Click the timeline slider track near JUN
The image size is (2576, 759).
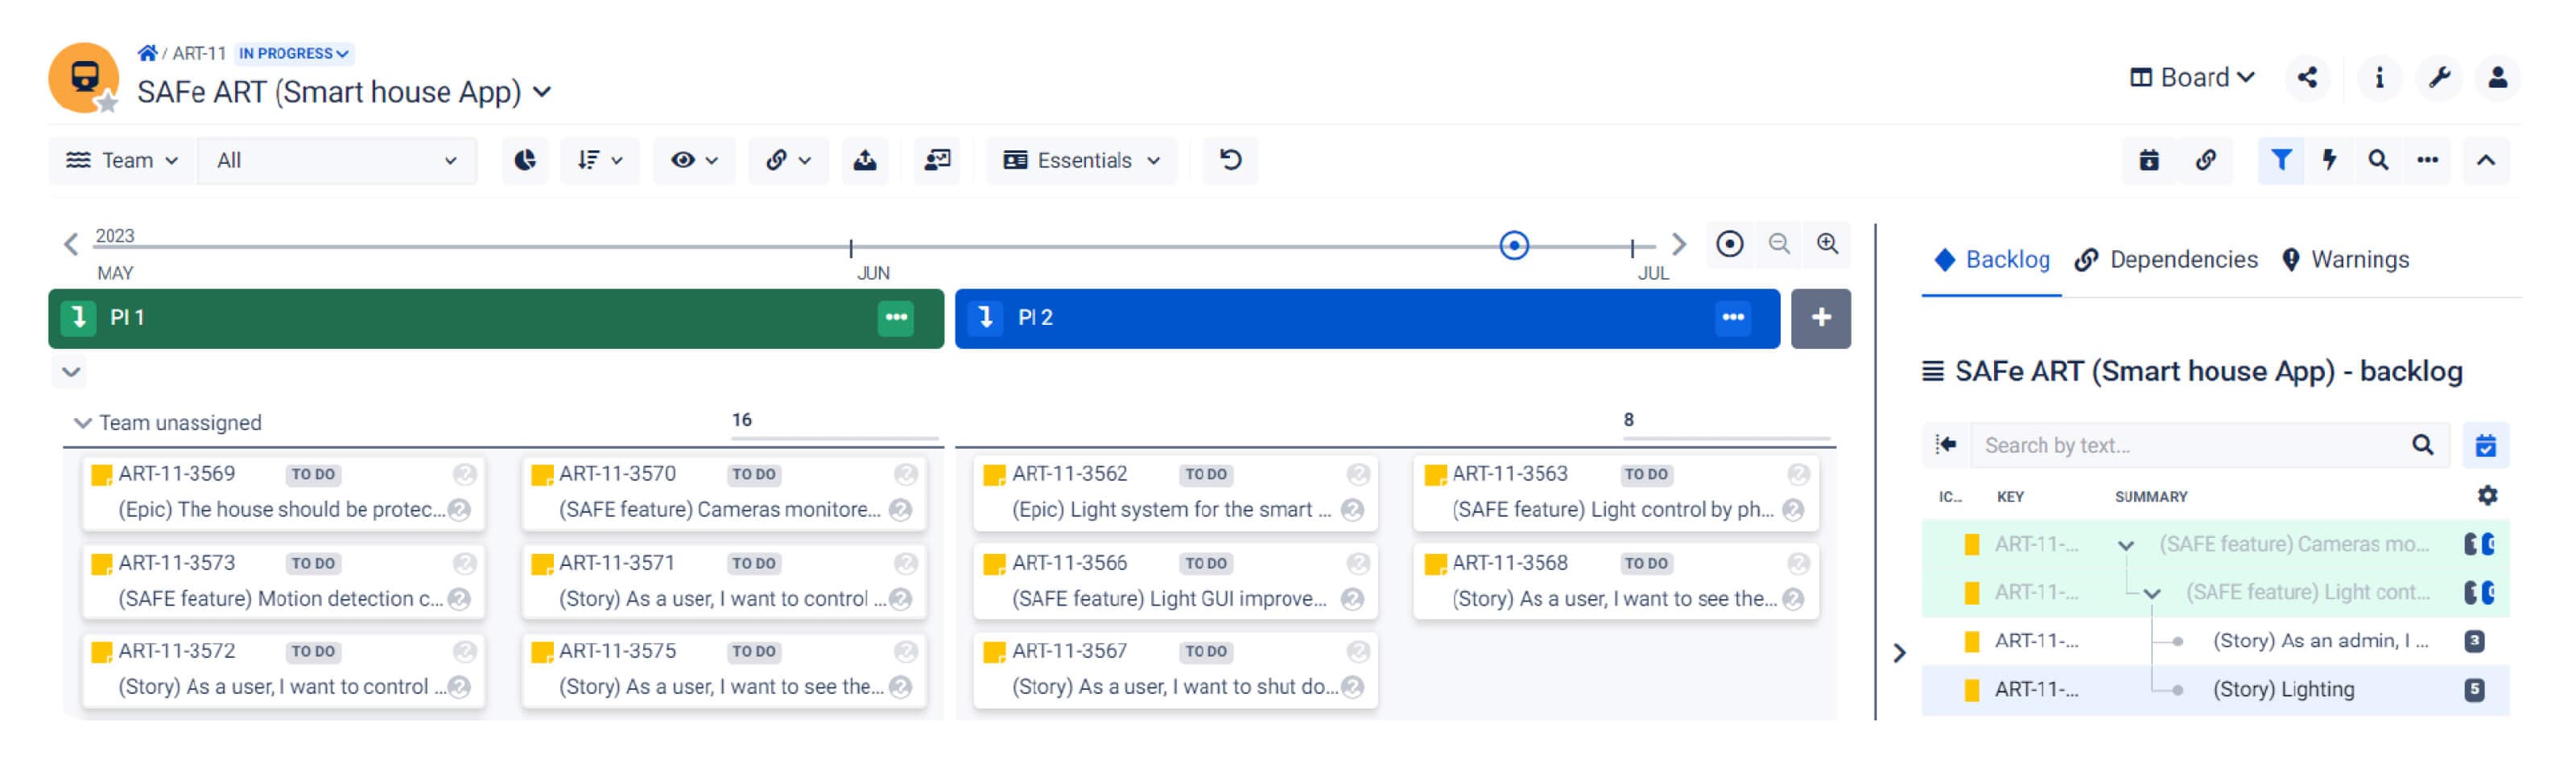(x=851, y=247)
